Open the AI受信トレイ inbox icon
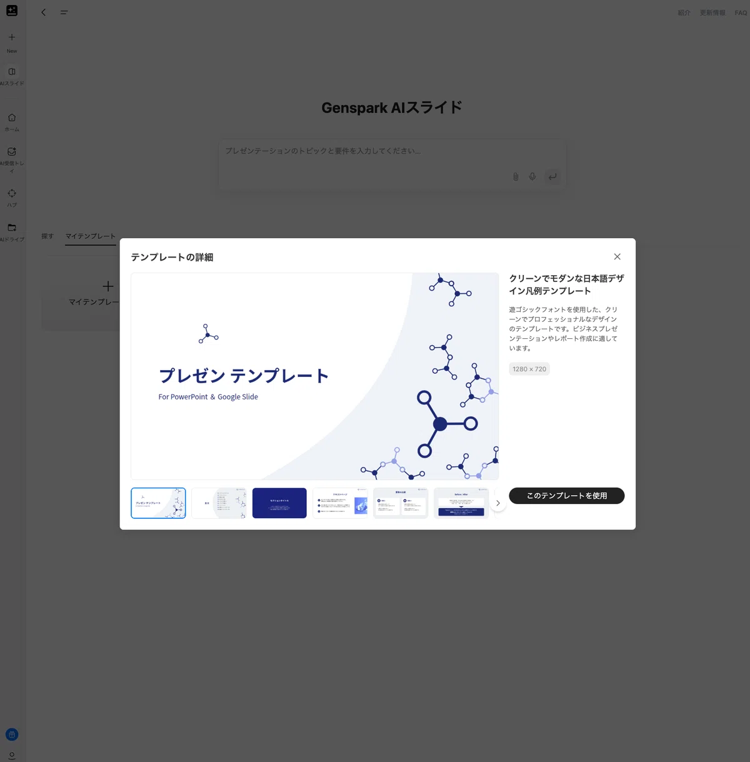 click(x=12, y=152)
